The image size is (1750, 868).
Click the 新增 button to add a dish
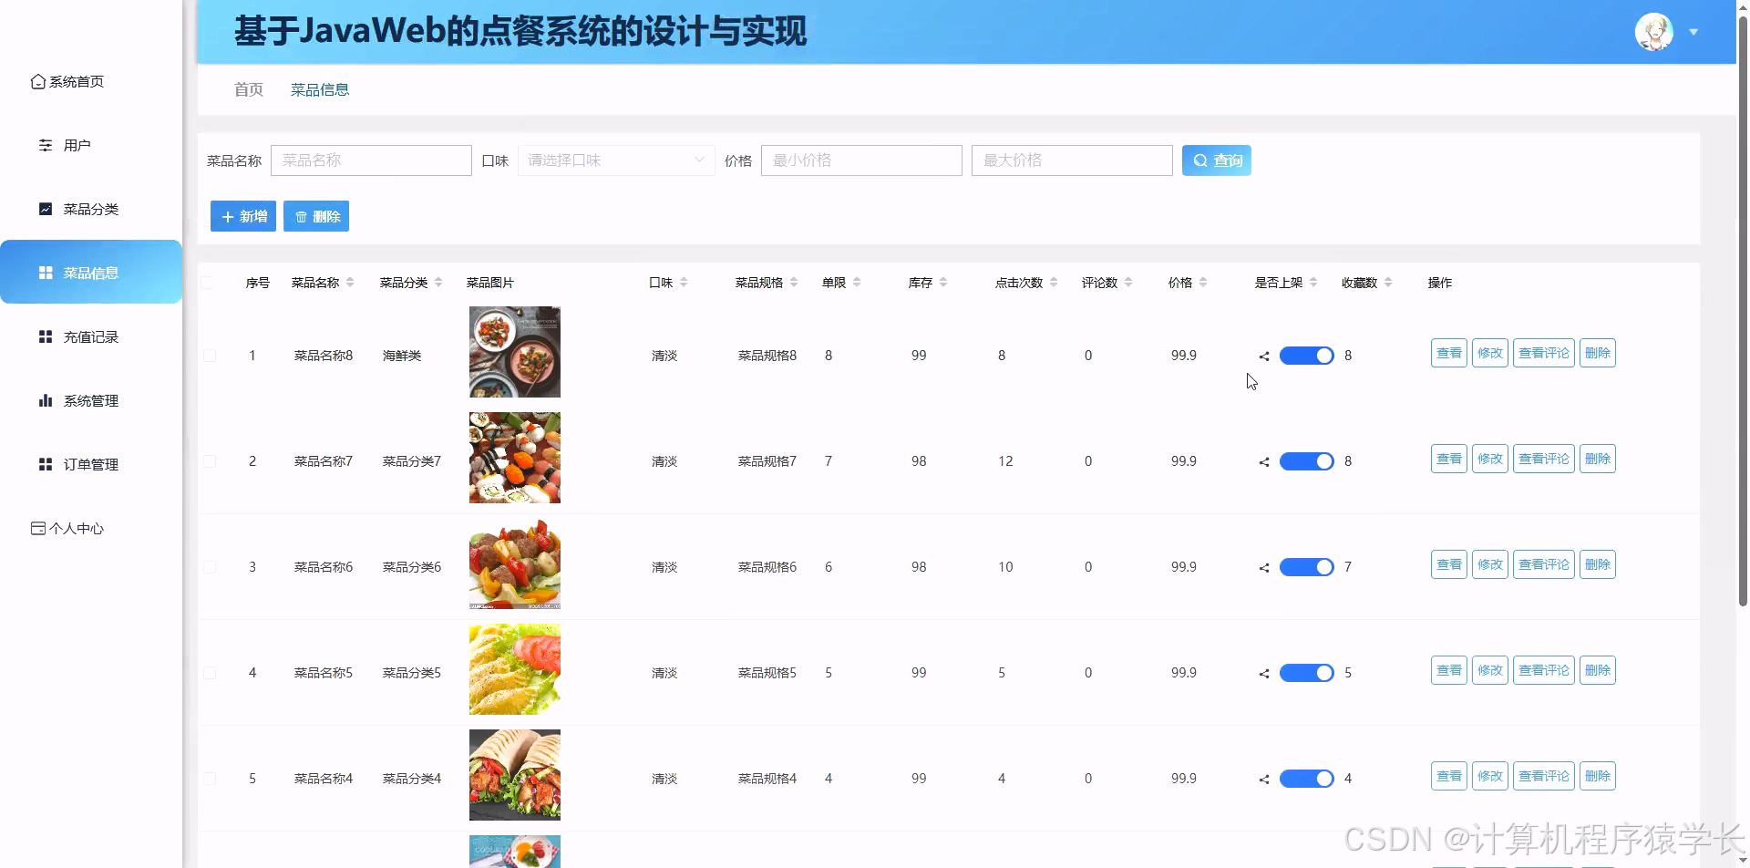click(242, 216)
